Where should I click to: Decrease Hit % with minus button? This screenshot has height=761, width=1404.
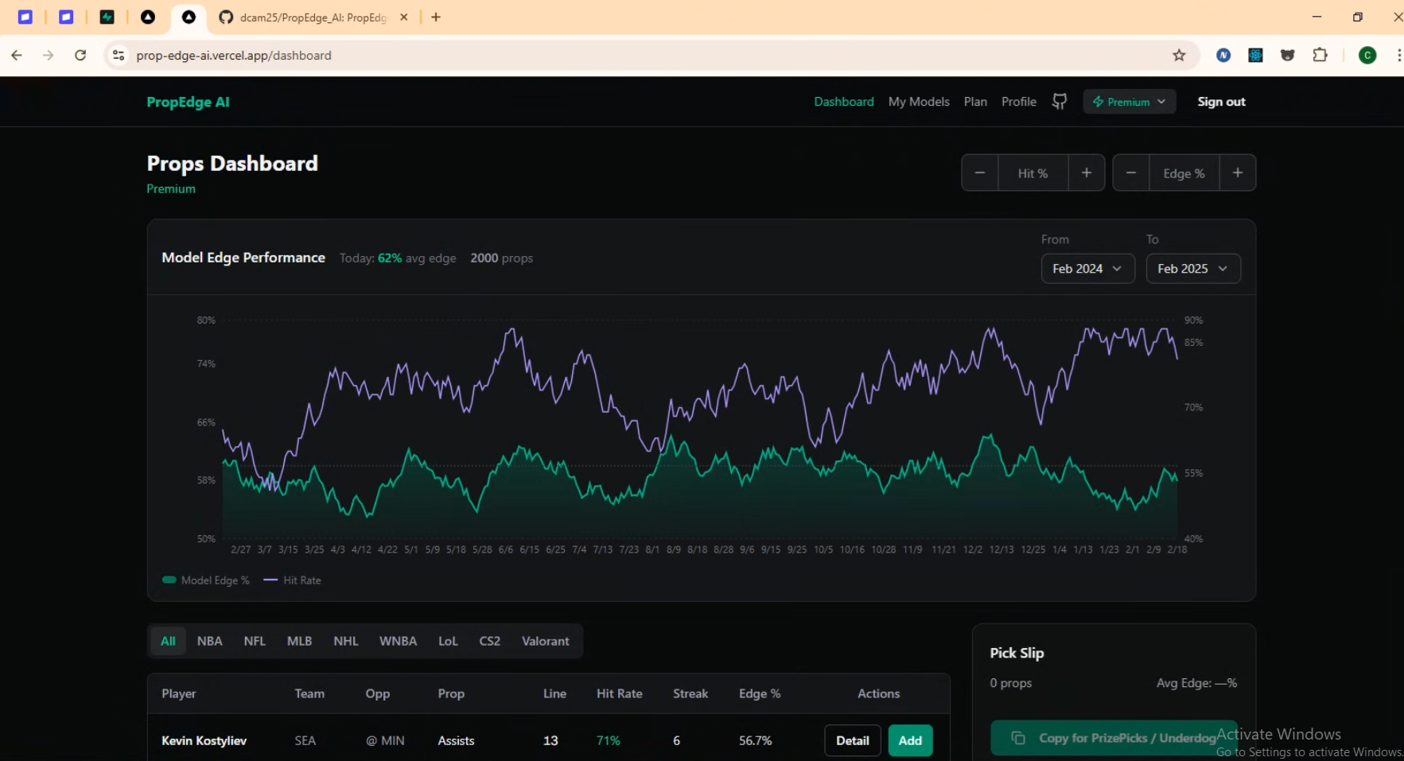980,173
